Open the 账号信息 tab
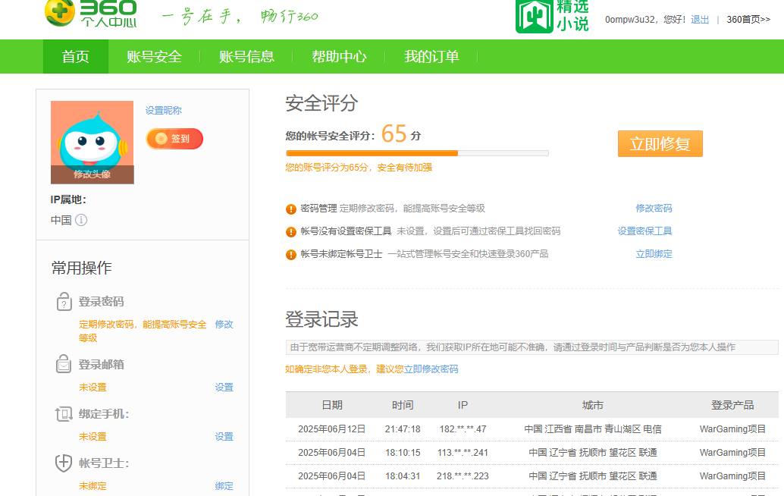Screen dimensions: 784x496 tap(245, 56)
